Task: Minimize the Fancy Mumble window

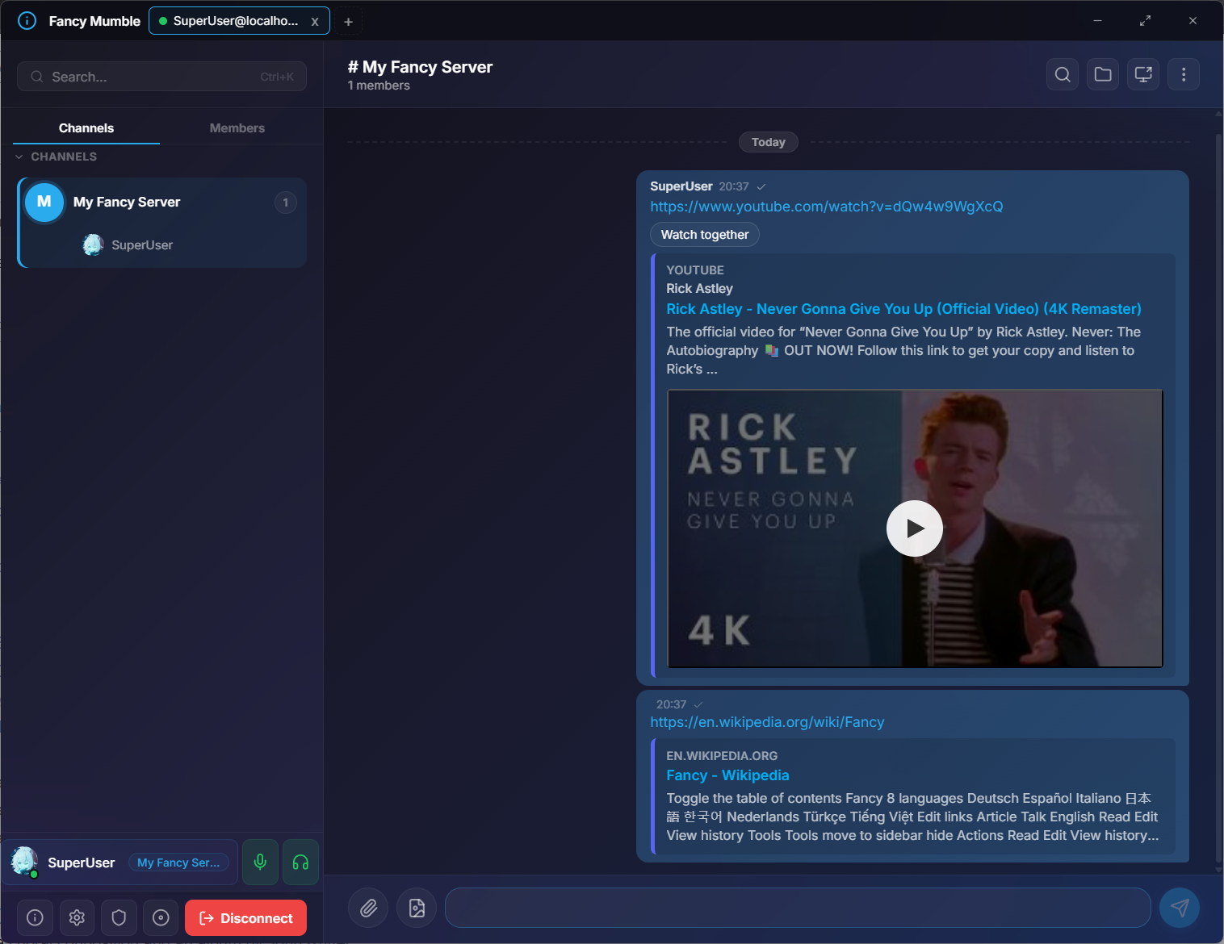Action: pos(1097,21)
